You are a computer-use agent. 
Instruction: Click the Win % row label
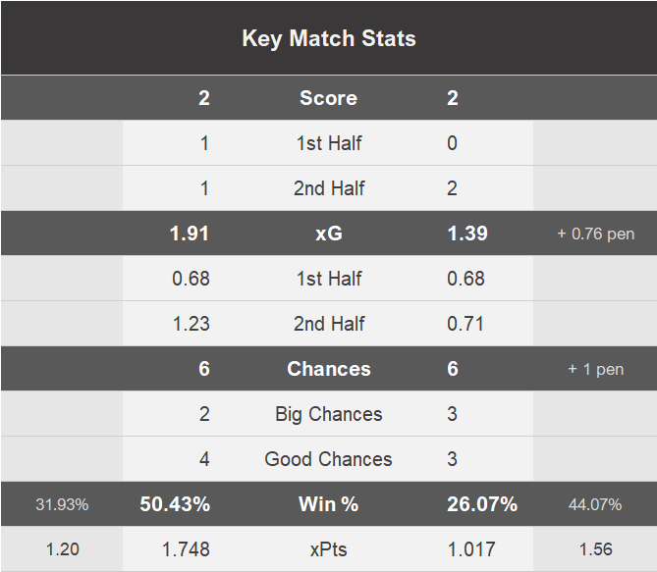click(x=328, y=504)
